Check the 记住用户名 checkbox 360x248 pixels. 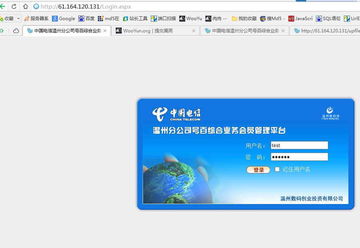point(277,169)
